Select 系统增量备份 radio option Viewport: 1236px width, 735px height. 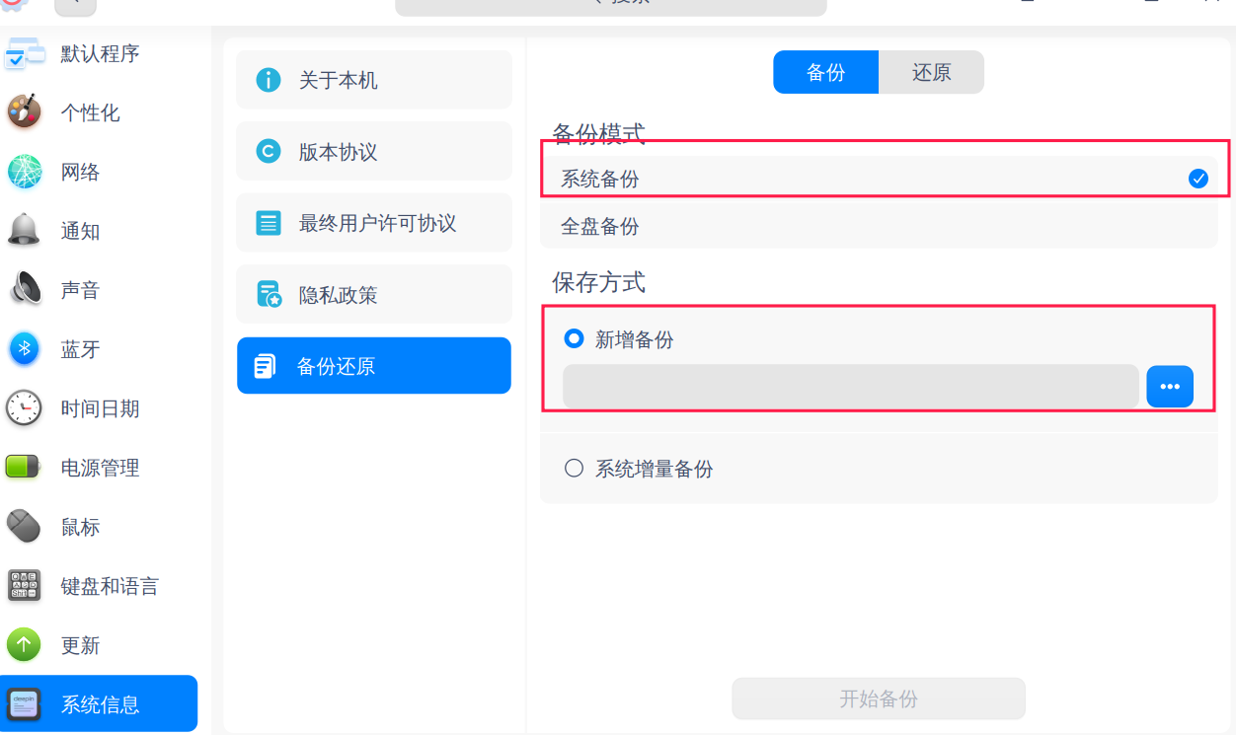(x=574, y=469)
